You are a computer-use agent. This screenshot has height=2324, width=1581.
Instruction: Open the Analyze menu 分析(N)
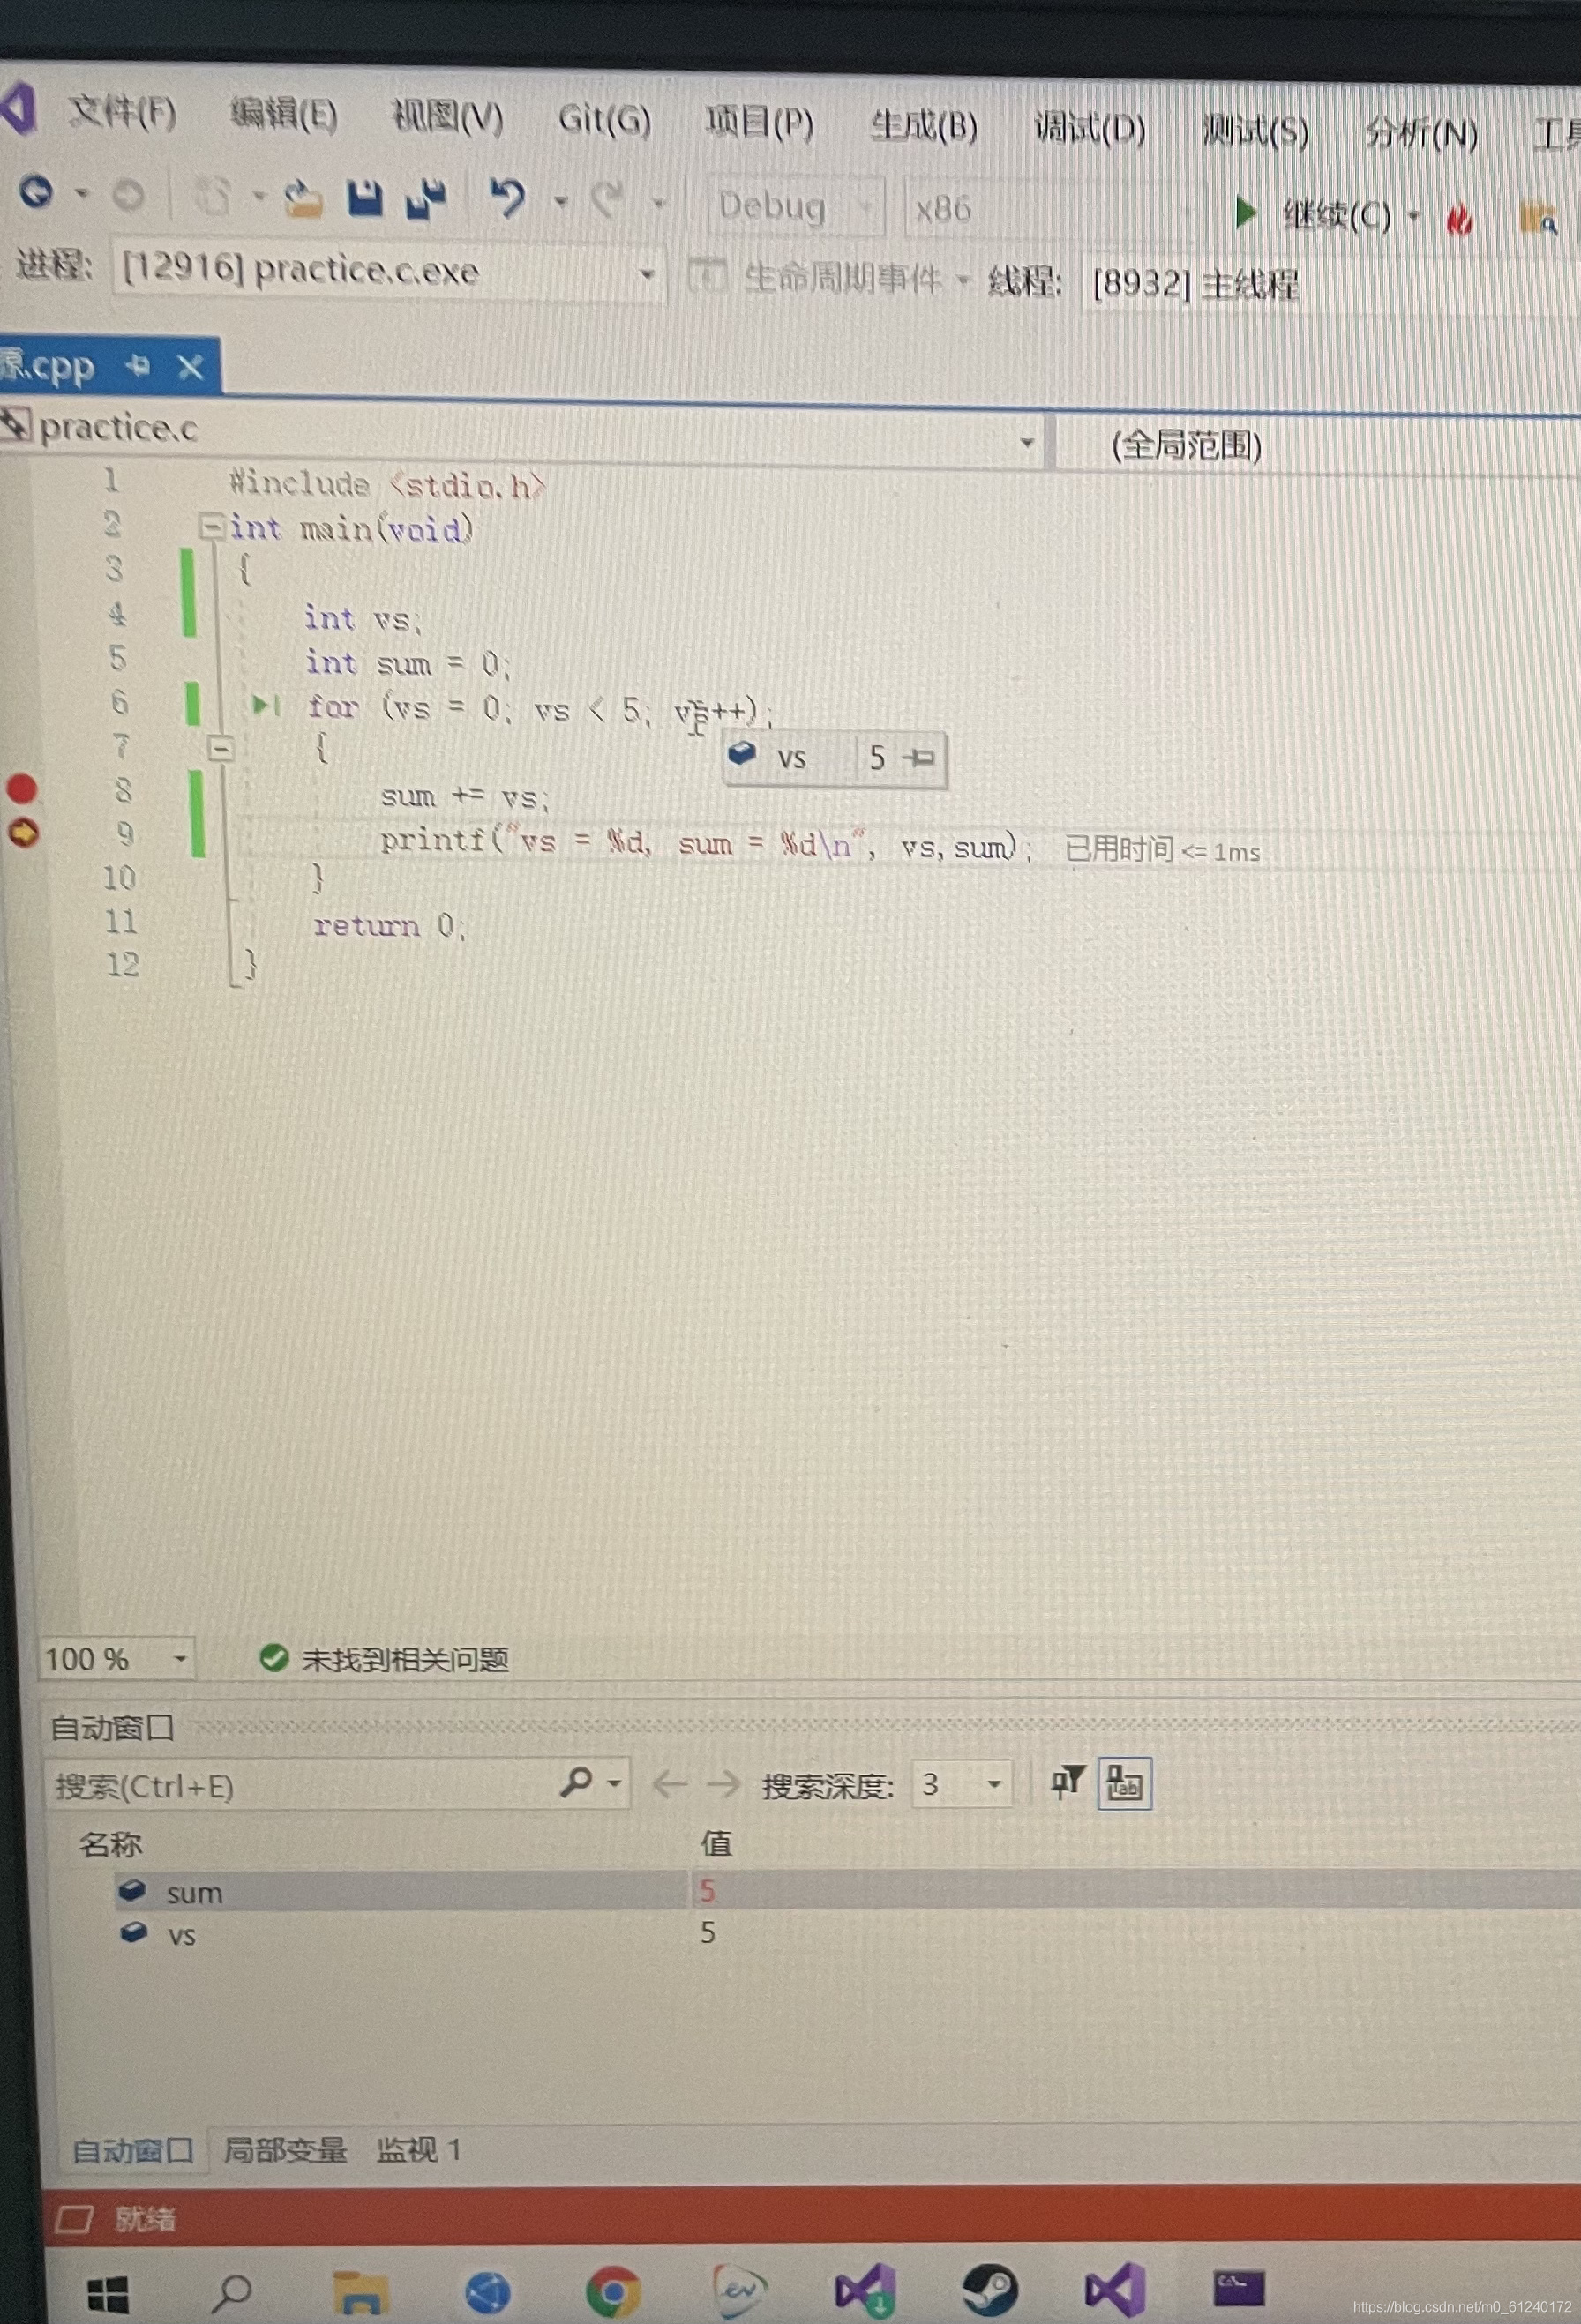point(1421,133)
